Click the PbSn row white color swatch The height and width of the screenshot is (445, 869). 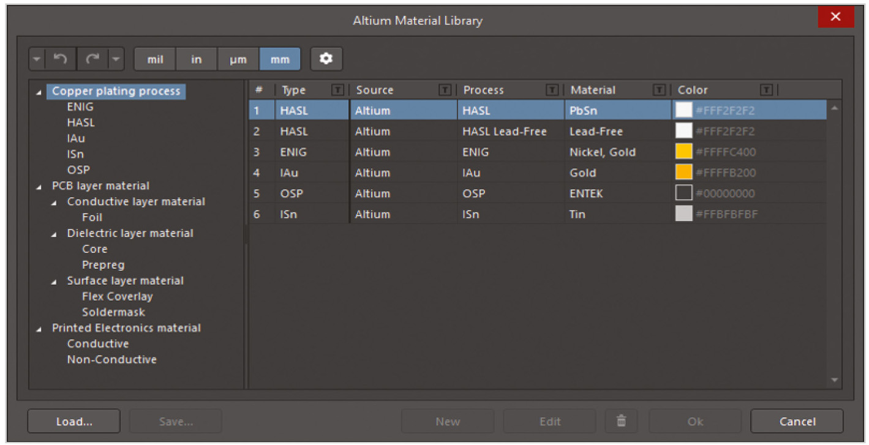[x=683, y=110]
